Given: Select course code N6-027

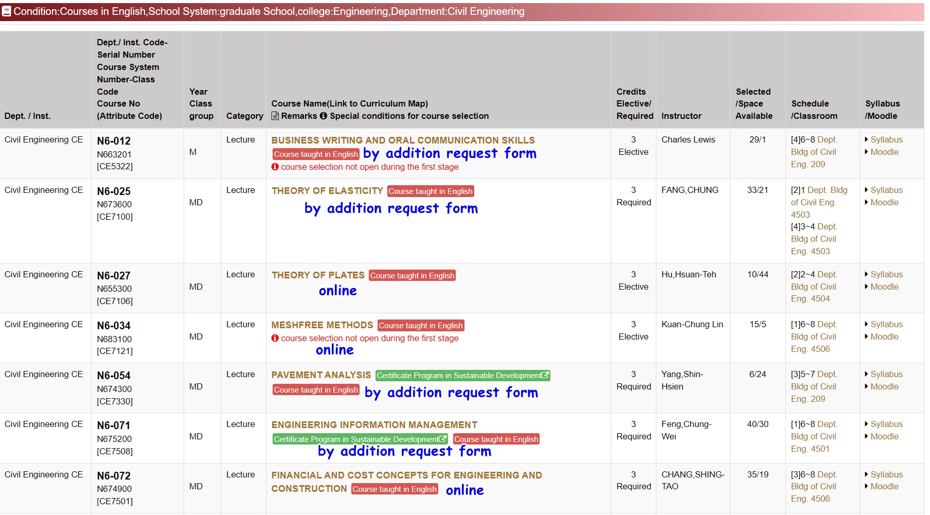Looking at the screenshot, I should 114,276.
